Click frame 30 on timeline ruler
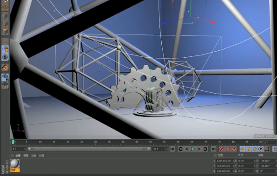277x176 pixels. pyautogui.click(x=95, y=142)
